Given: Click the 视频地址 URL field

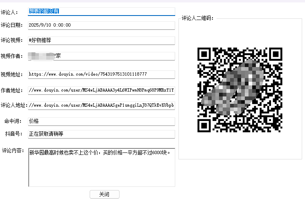Looking at the screenshot, I should pos(102,74).
